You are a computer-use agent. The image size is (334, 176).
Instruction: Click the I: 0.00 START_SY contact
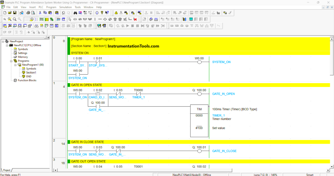tap(78, 62)
